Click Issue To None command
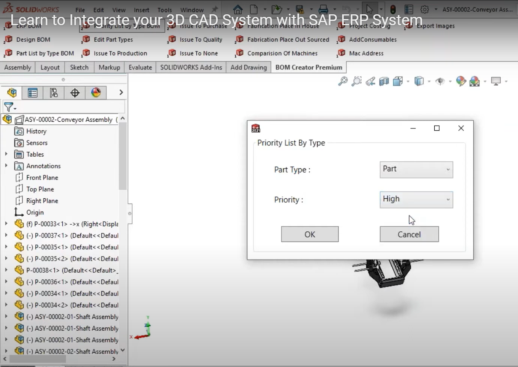This screenshot has height=367, width=518. pyautogui.click(x=193, y=53)
